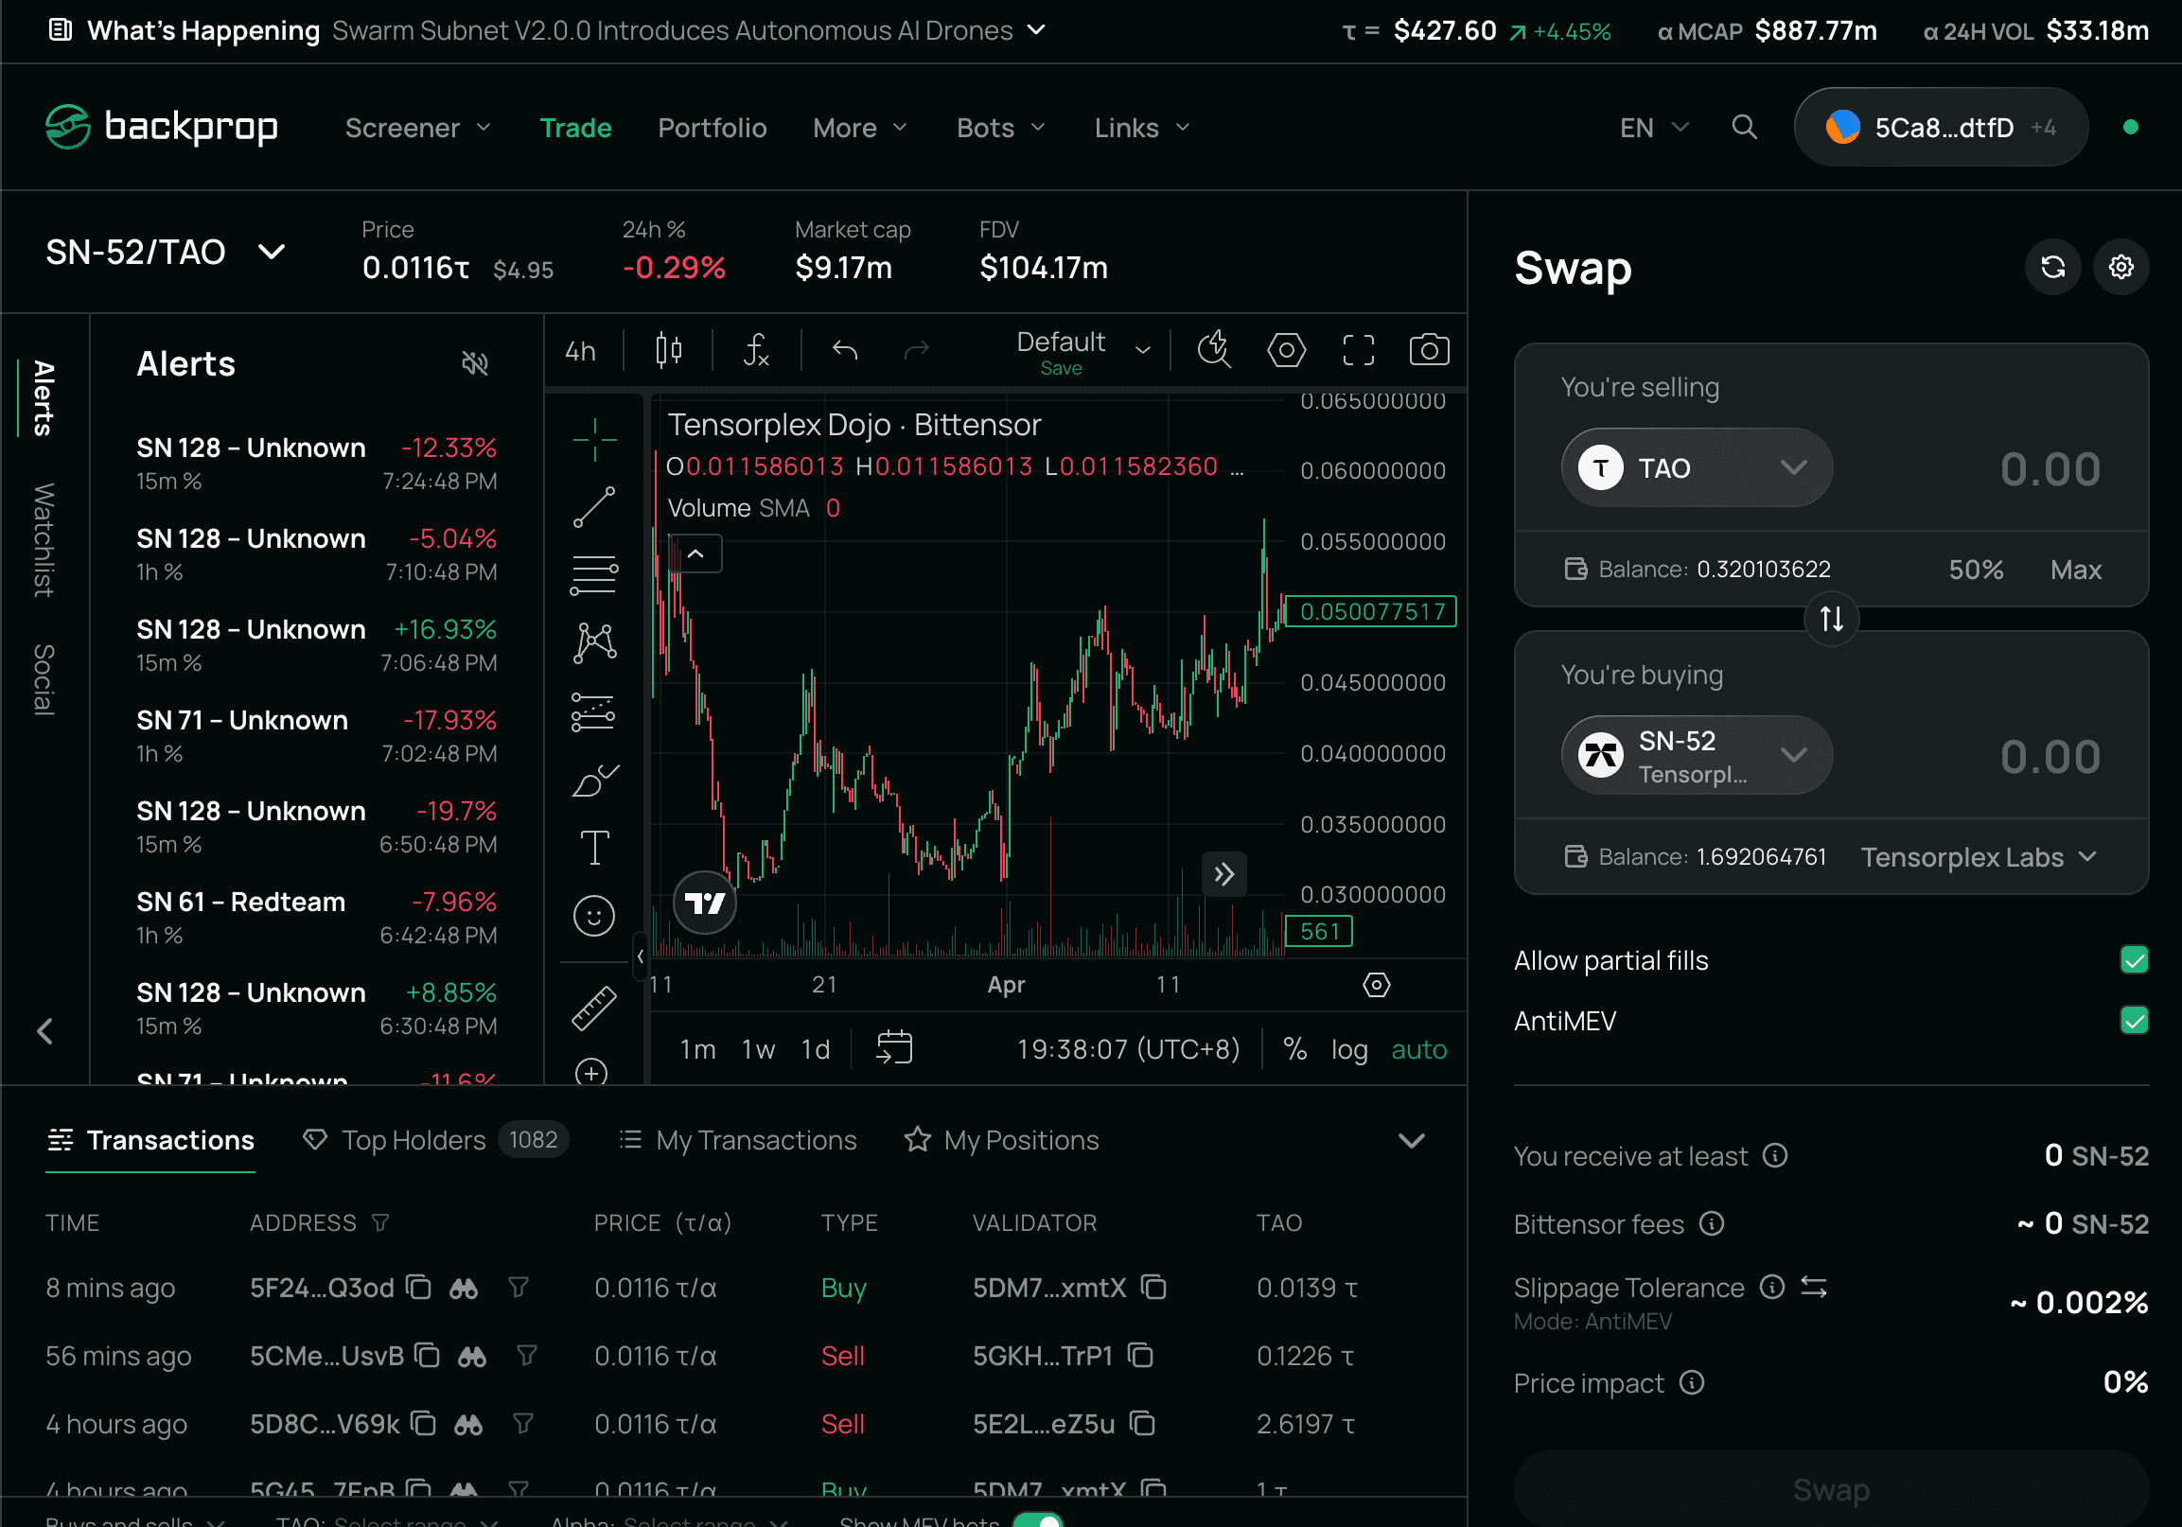Copy address 5F24...Q3od
Viewport: 2182px width, 1527px height.
click(x=419, y=1288)
